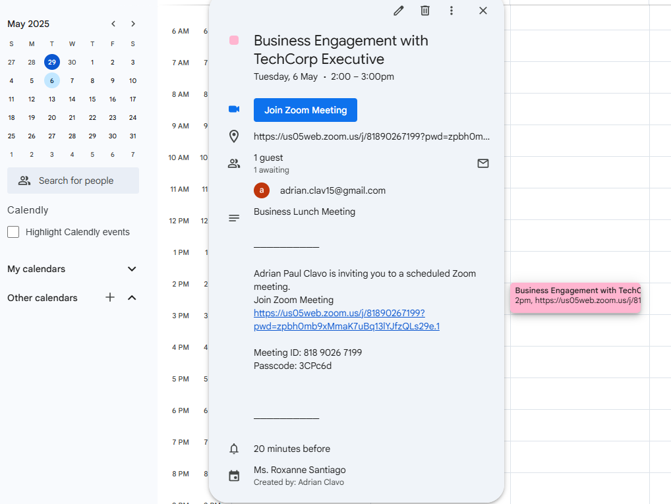Email guests using the envelope icon
Viewport: 671px width, 504px height.
point(483,163)
